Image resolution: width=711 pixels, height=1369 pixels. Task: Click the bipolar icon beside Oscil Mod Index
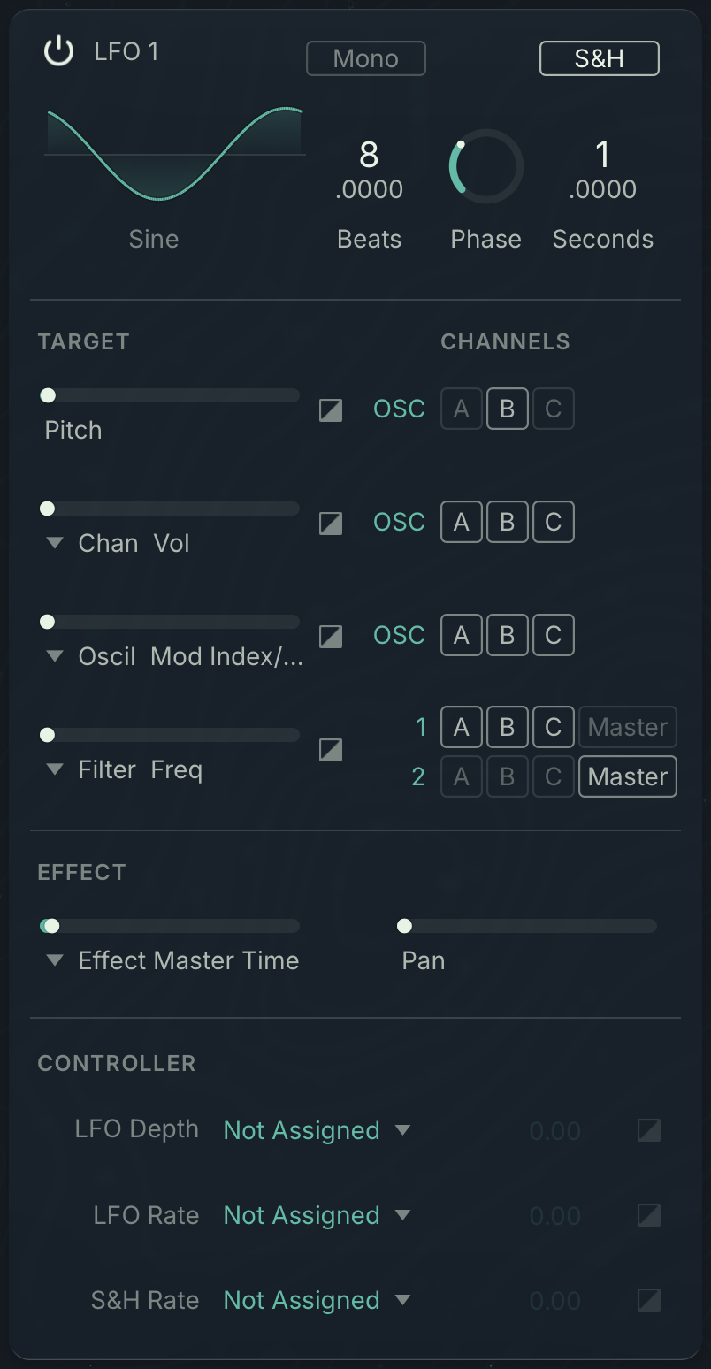(330, 637)
